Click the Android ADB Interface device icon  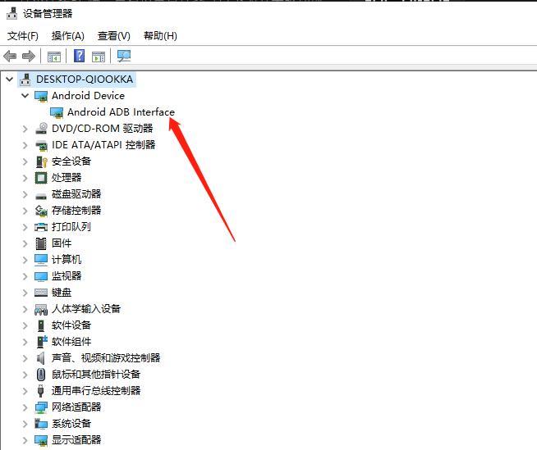click(57, 112)
